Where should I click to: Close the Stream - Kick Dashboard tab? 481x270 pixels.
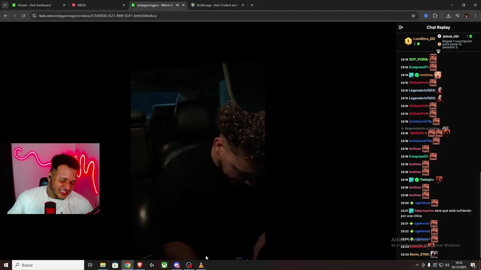click(64, 5)
